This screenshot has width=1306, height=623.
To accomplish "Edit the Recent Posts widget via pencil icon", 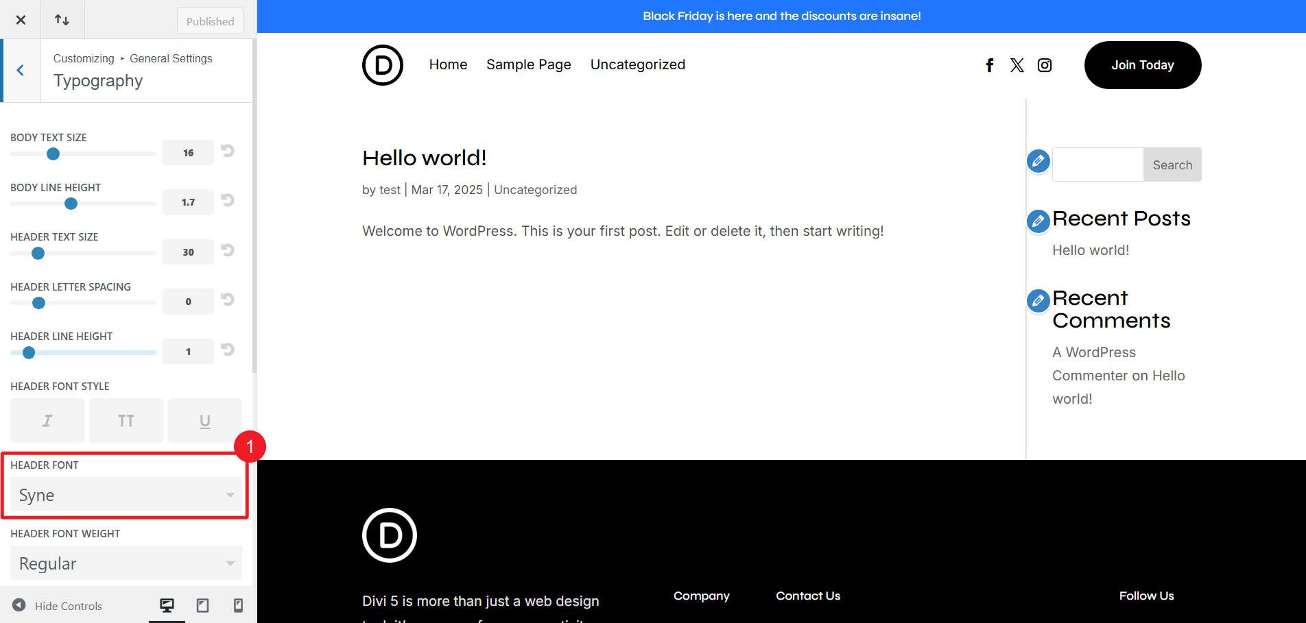I will 1038,221.
